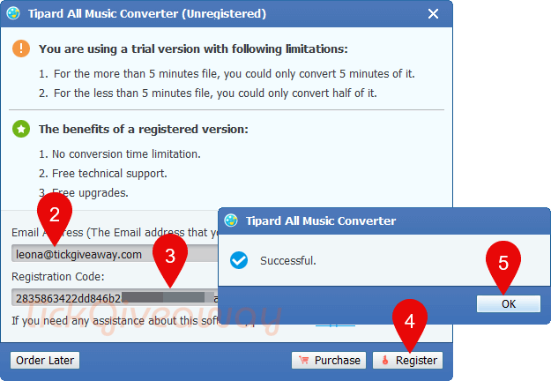Click 'Tipard All Music Converter (Unregistered)' window title
The image size is (551, 381).
click(x=147, y=14)
